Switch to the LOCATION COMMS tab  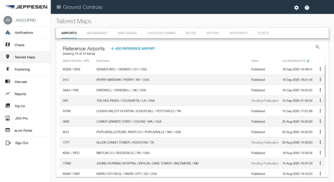pyautogui.click(x=161, y=33)
